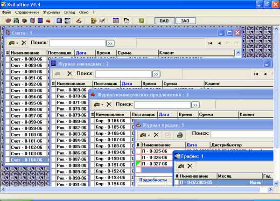Jump to first record in Счета window
The width and height of the screenshot is (280, 201).
[x=211, y=43]
